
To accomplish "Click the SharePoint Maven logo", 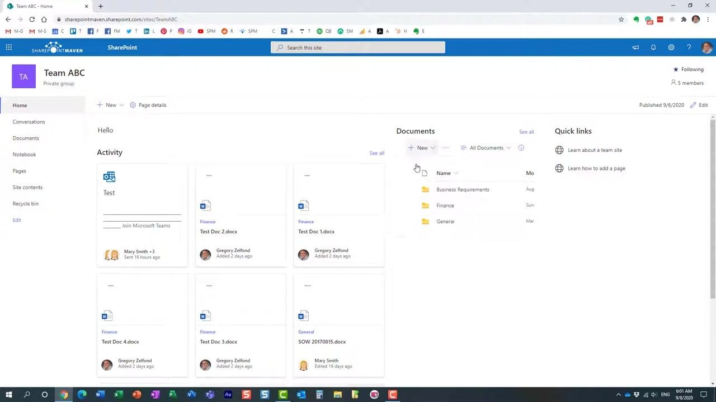I will [57, 47].
